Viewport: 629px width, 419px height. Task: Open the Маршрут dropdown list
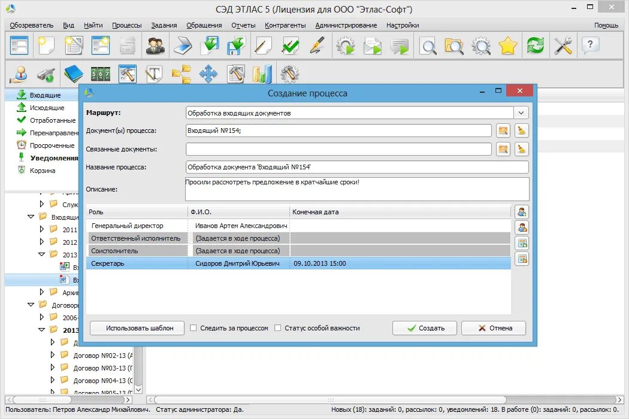(x=521, y=113)
